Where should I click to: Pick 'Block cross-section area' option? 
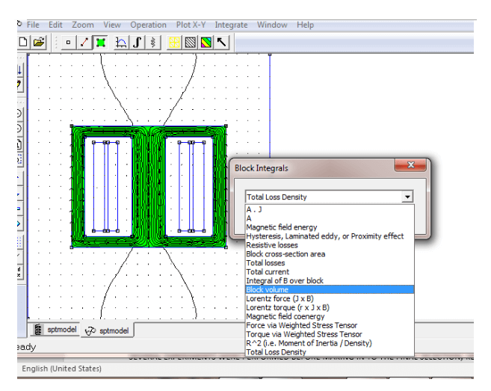330,254
